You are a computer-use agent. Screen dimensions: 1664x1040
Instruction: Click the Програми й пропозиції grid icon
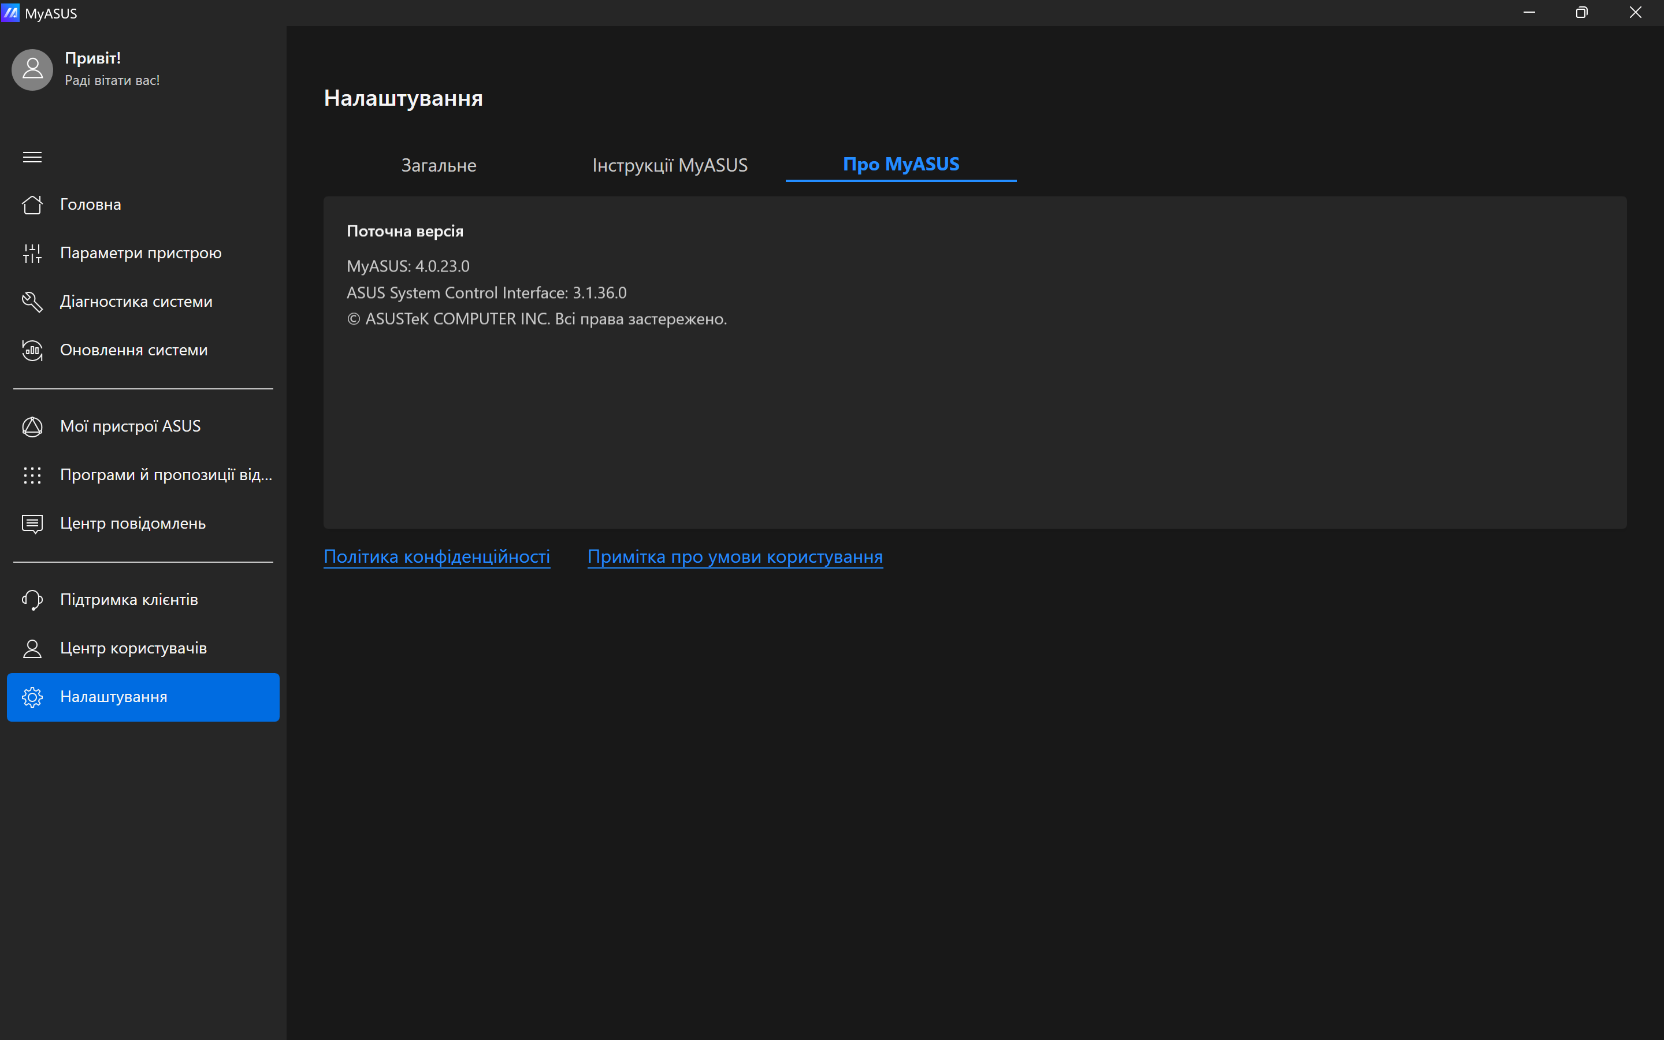(x=32, y=474)
